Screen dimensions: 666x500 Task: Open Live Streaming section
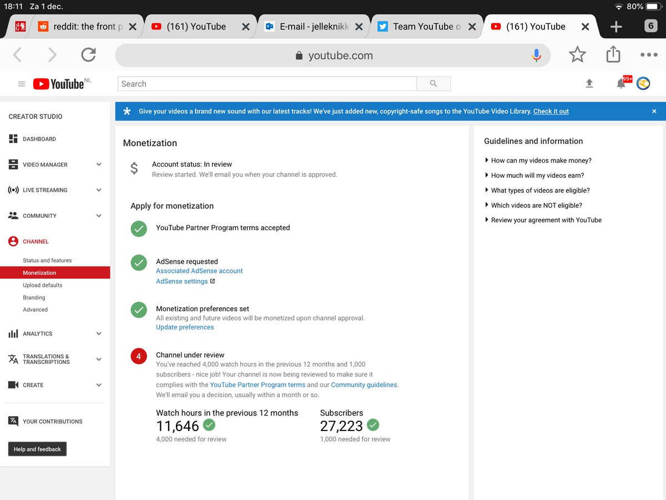coord(45,190)
